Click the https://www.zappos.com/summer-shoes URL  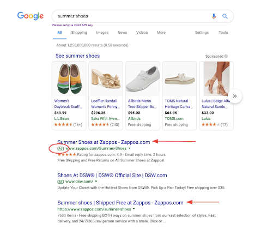pyautogui.click(x=94, y=209)
